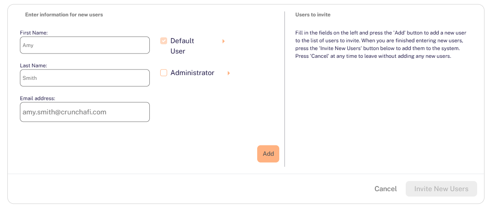This screenshot has width=491, height=208.
Task: Select the Email address input field
Action: click(85, 112)
